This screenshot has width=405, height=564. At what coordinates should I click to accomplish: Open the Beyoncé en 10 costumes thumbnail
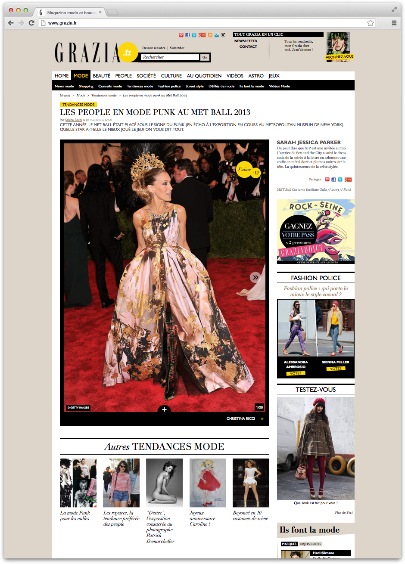click(251, 483)
